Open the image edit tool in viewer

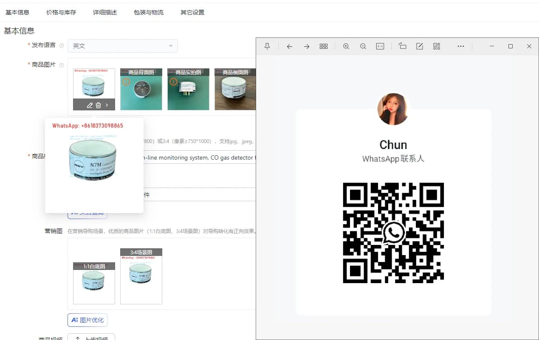tap(420, 46)
